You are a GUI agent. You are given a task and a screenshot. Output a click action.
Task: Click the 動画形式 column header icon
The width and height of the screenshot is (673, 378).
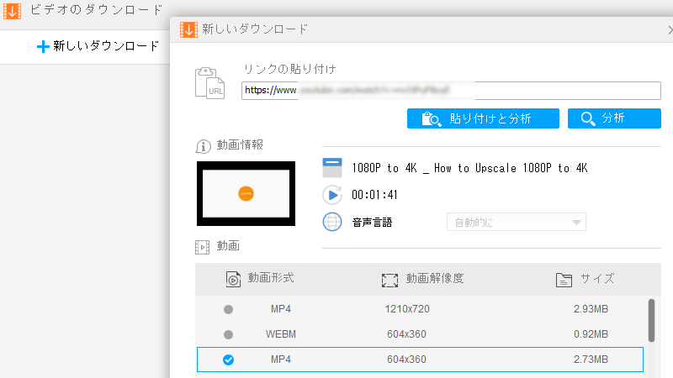tap(233, 279)
